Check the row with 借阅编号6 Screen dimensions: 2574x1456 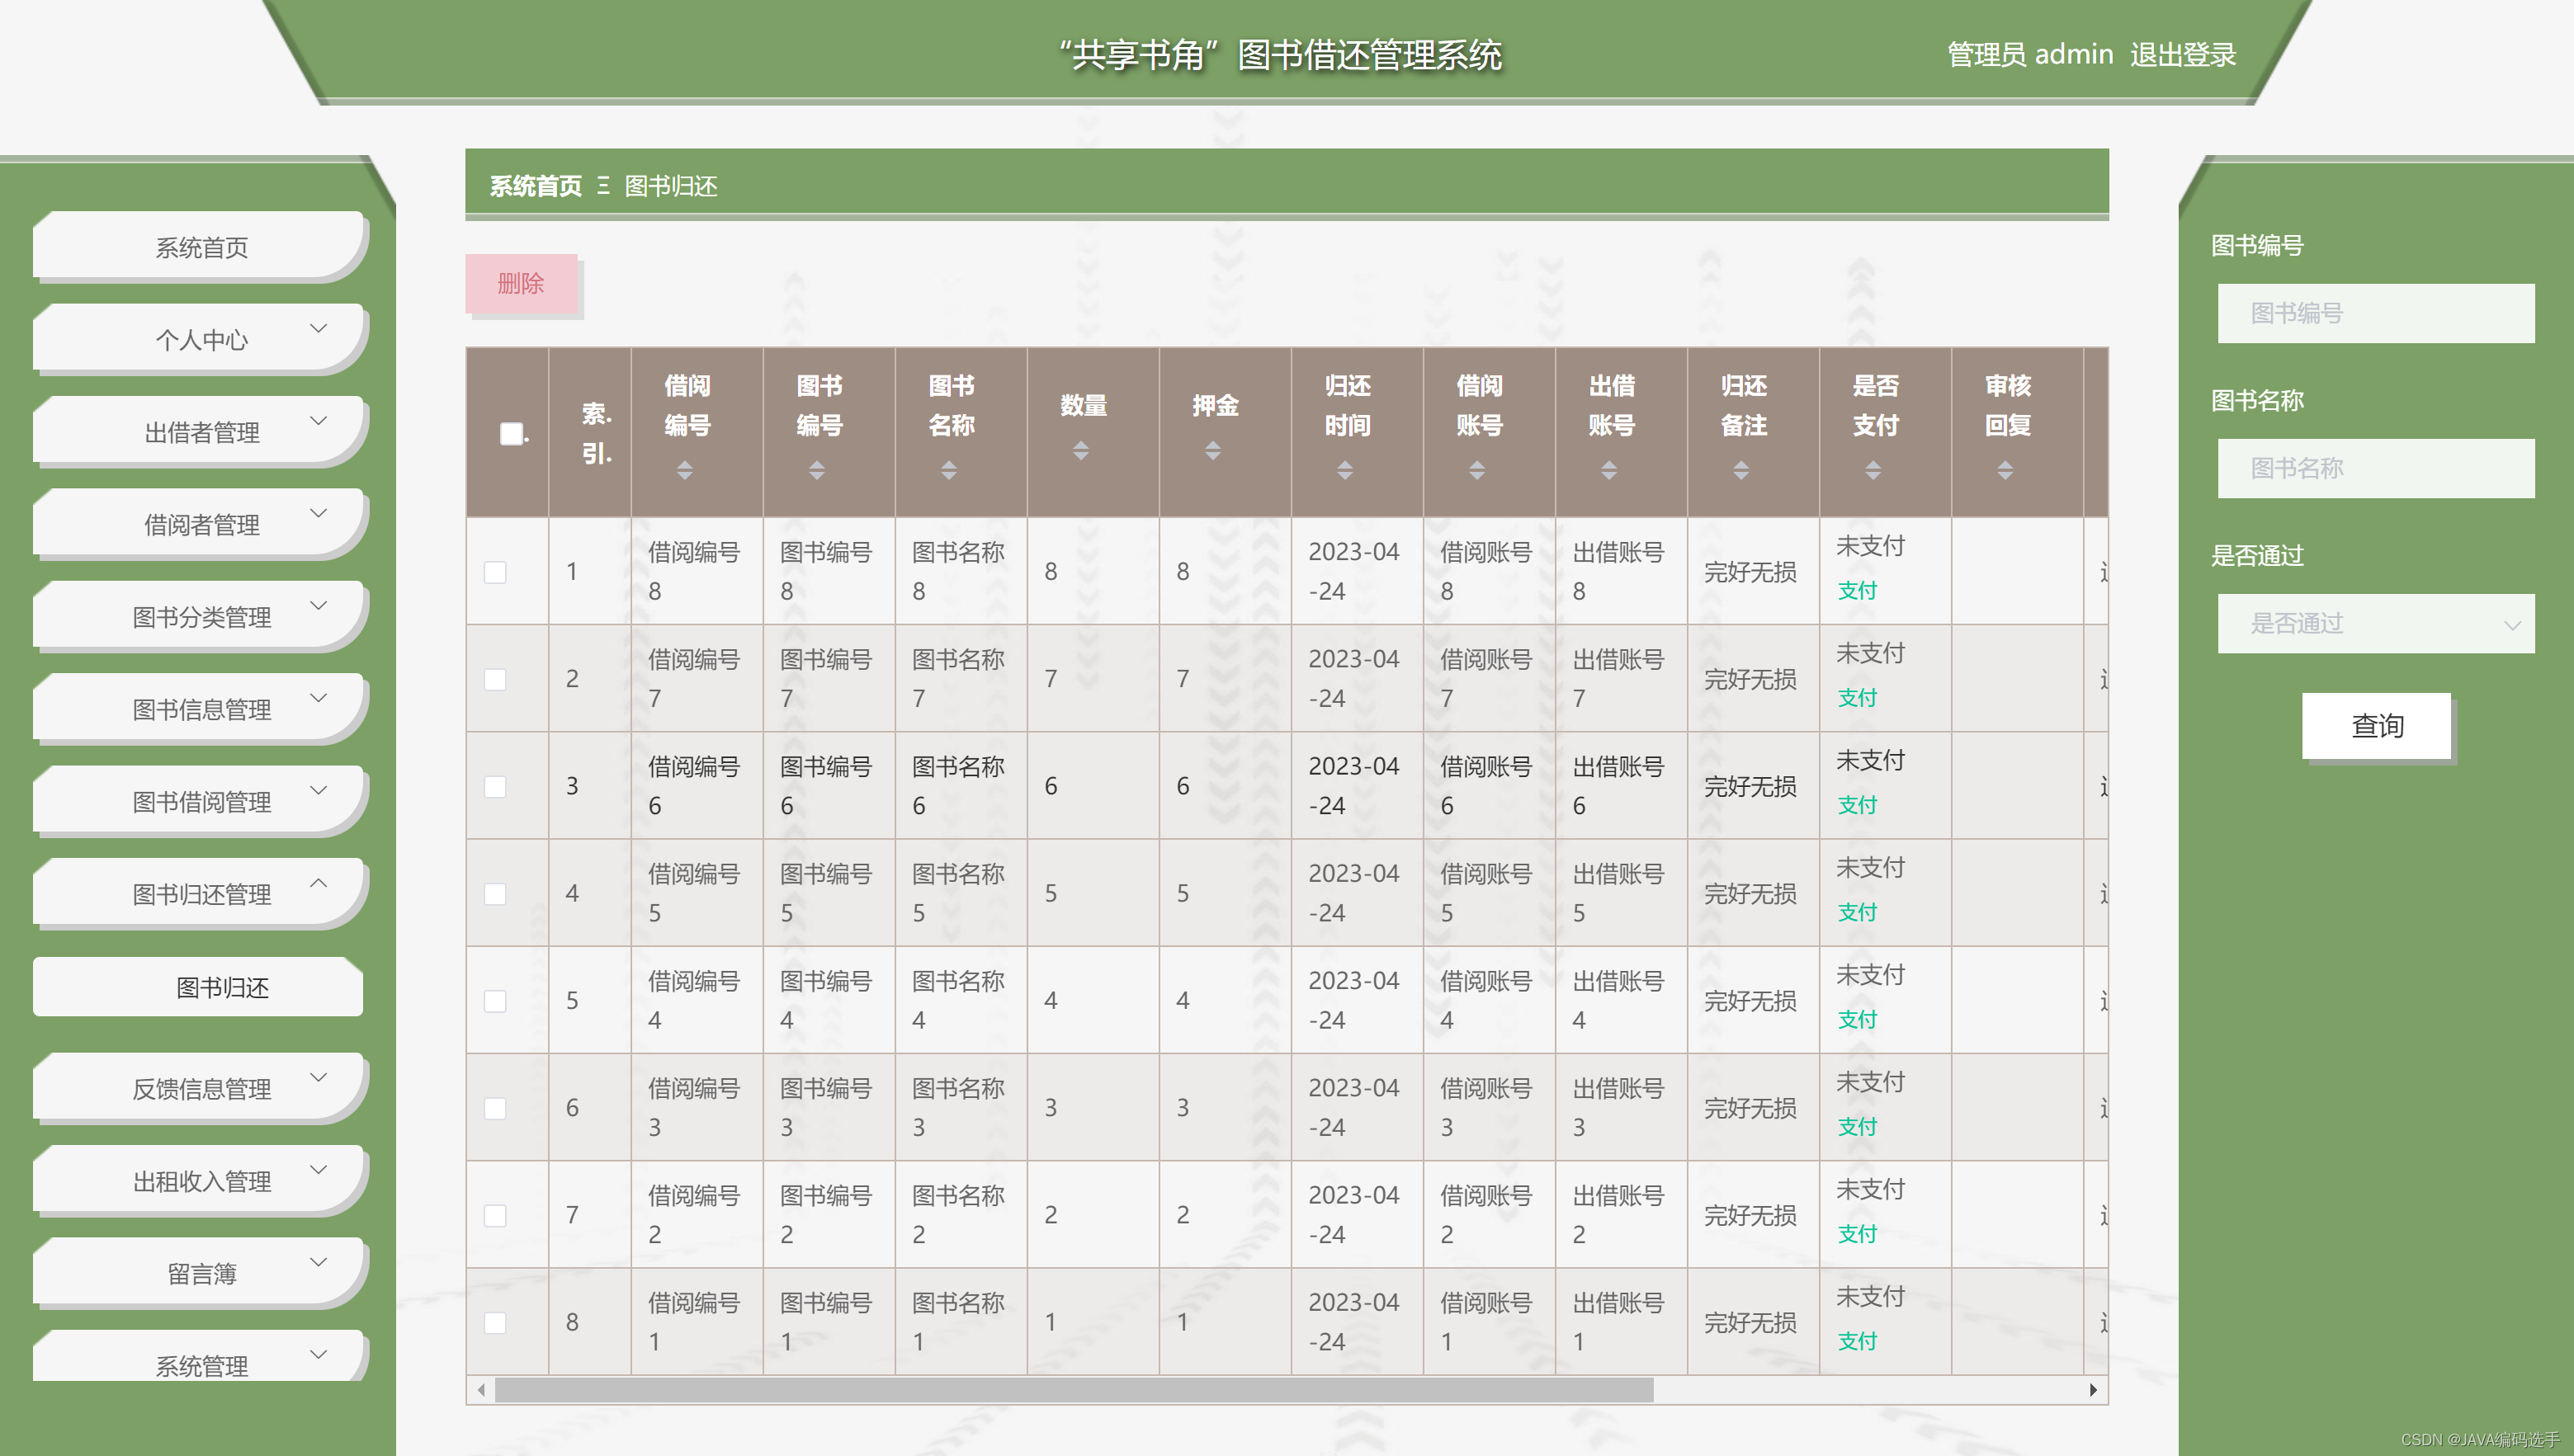coord(495,786)
